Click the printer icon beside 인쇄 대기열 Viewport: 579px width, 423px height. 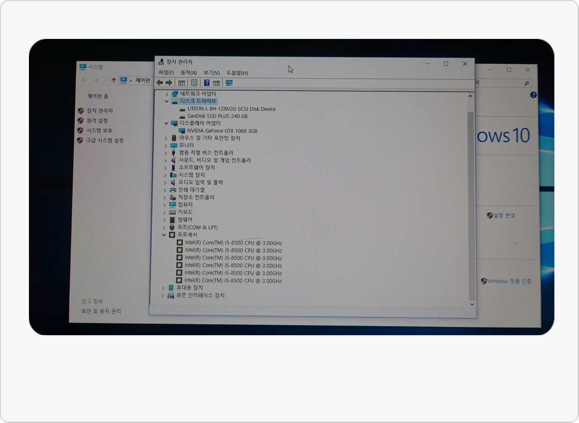click(x=173, y=190)
